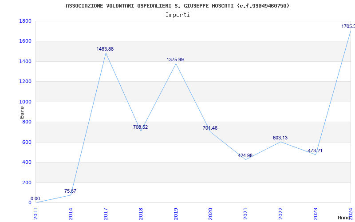The width and height of the screenshot is (355, 222).
Task: Click the 1200 y-axis tick label
Action: (x=25, y=82)
